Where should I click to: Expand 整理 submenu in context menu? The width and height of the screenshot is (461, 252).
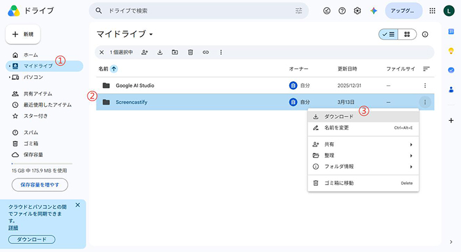pyautogui.click(x=411, y=156)
